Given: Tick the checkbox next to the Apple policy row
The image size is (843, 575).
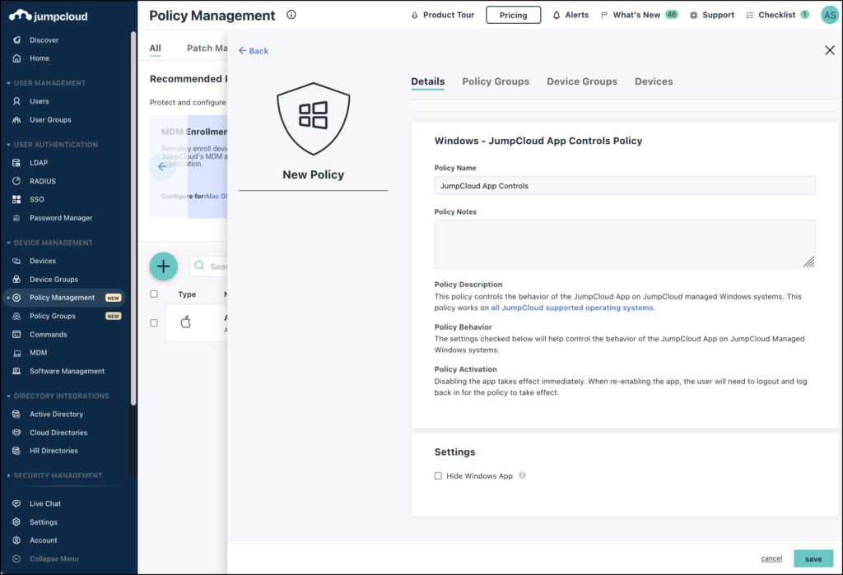Looking at the screenshot, I should [153, 322].
